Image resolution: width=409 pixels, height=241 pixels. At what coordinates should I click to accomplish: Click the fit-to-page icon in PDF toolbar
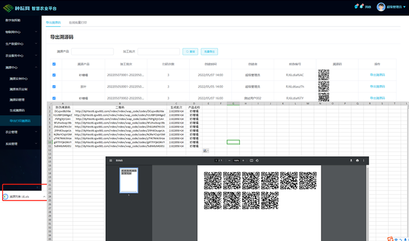pos(251,160)
